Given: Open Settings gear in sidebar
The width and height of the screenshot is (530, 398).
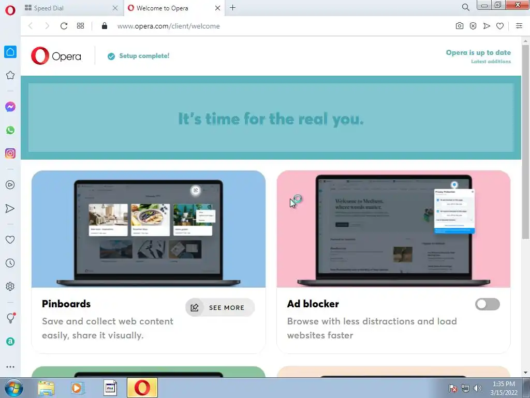Looking at the screenshot, I should pos(10,286).
